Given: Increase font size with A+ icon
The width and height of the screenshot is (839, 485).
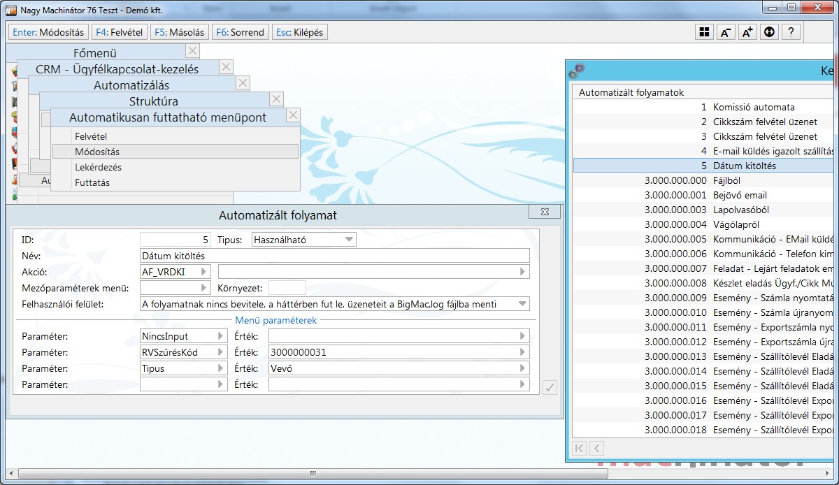Looking at the screenshot, I should coord(747,32).
